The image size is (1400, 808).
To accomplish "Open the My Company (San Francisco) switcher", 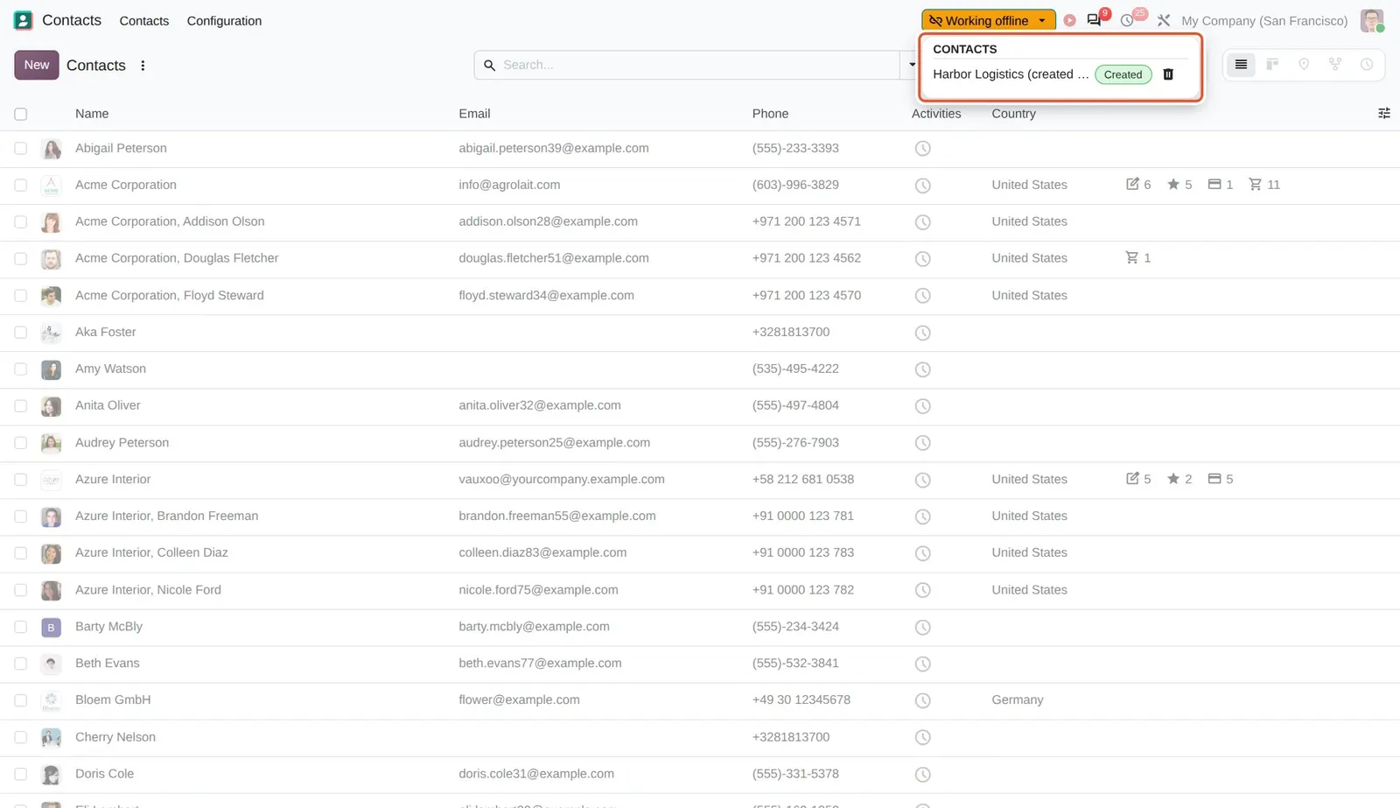I will pos(1264,21).
